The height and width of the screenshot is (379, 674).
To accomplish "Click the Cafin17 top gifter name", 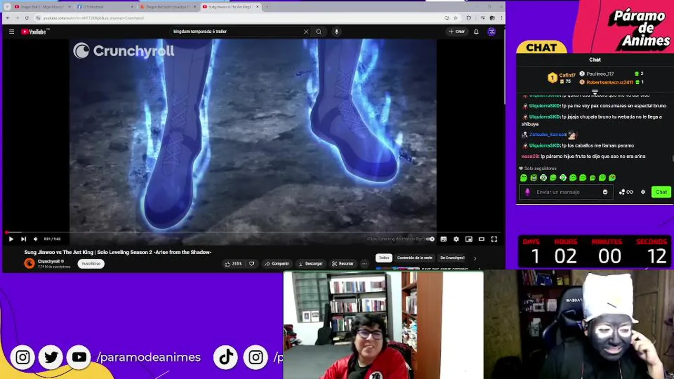I will [x=567, y=76].
